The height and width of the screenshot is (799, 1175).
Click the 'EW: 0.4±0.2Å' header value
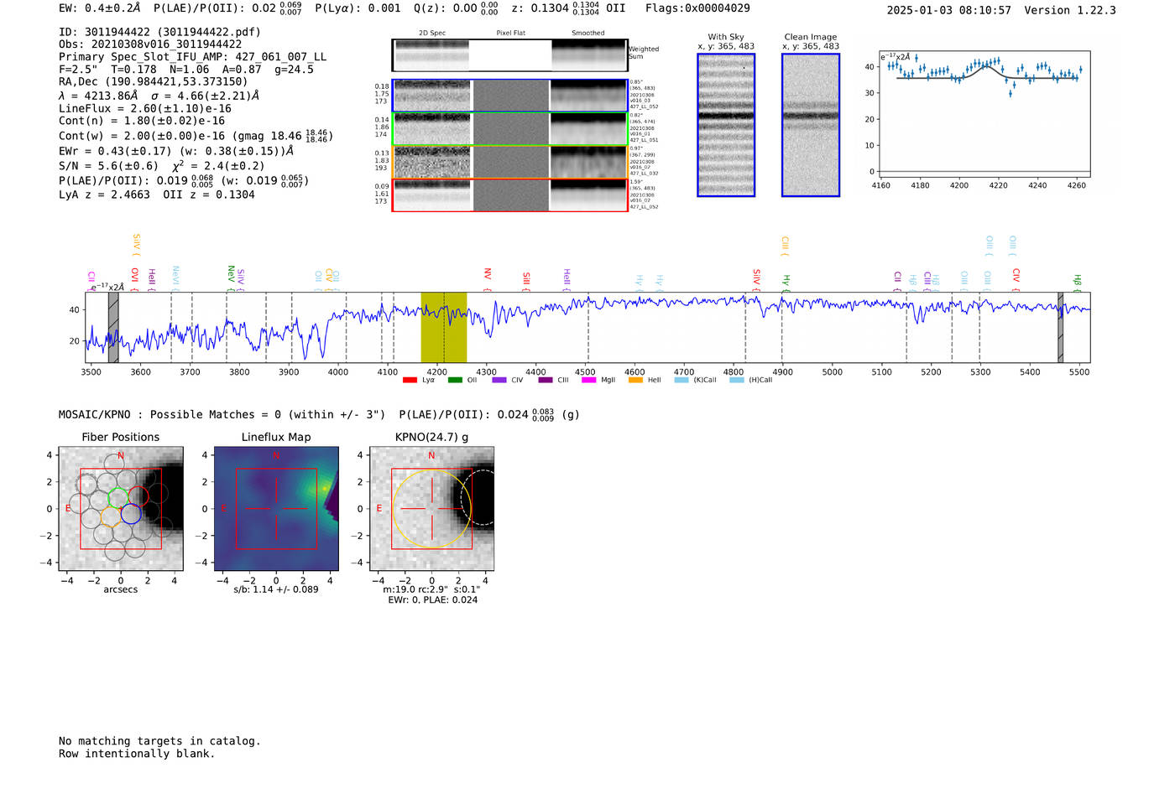100,8
